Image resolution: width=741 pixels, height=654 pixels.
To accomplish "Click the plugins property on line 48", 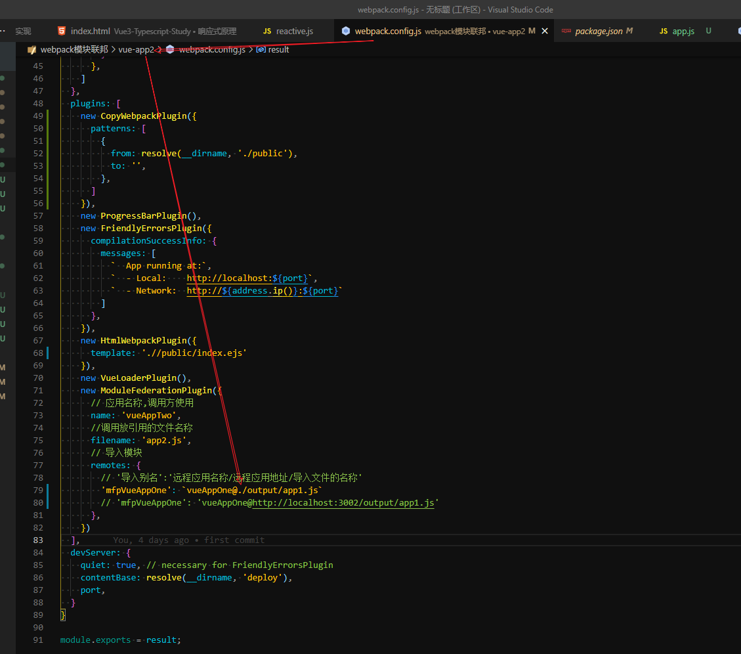I will point(88,104).
